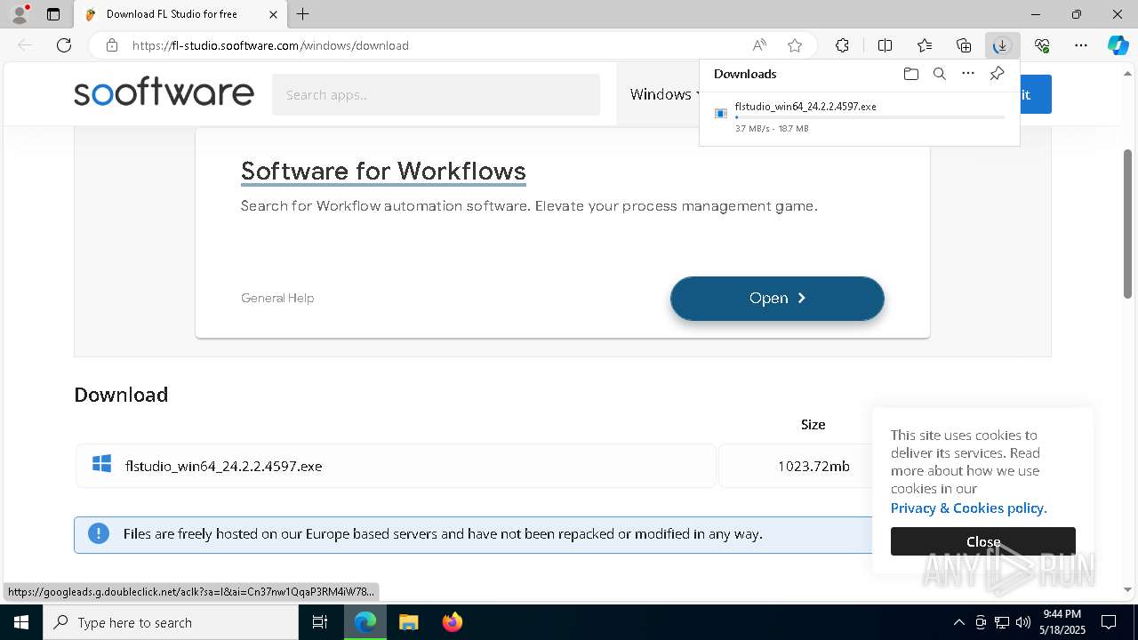1138x640 pixels.
Task: Open Privacy & Cookies policy link
Action: [968, 508]
